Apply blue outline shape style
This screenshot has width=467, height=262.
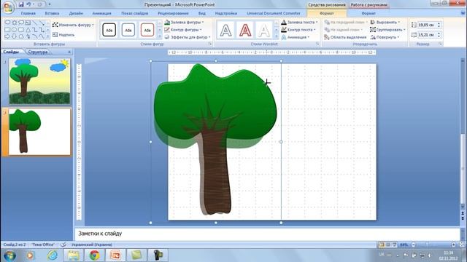128,30
